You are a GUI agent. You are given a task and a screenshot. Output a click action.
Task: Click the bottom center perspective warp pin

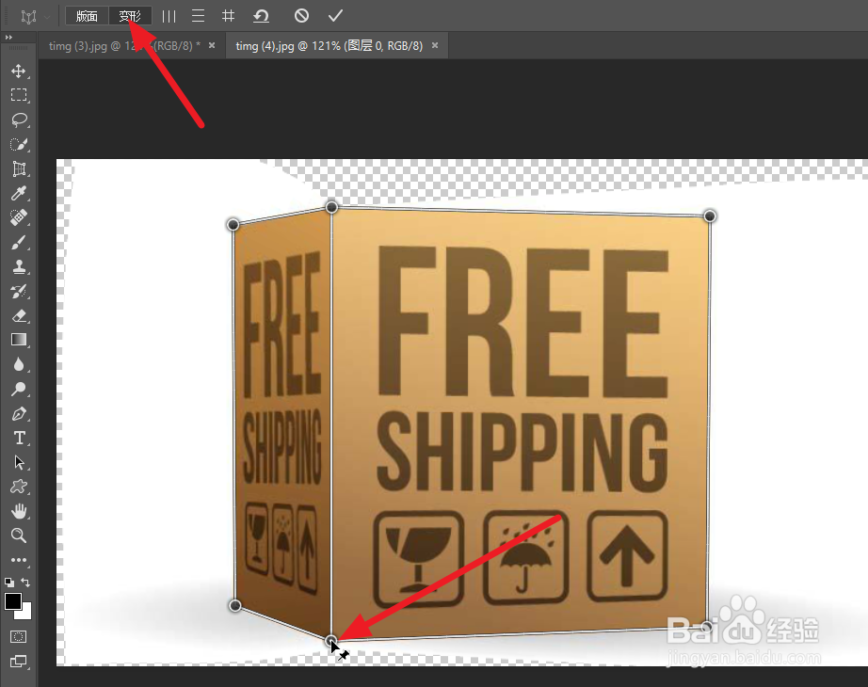(x=331, y=641)
